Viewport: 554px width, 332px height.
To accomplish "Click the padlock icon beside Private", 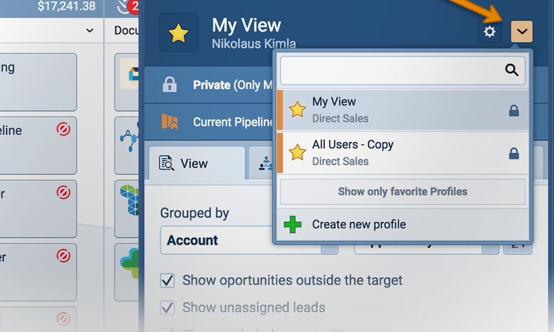I will 170,85.
